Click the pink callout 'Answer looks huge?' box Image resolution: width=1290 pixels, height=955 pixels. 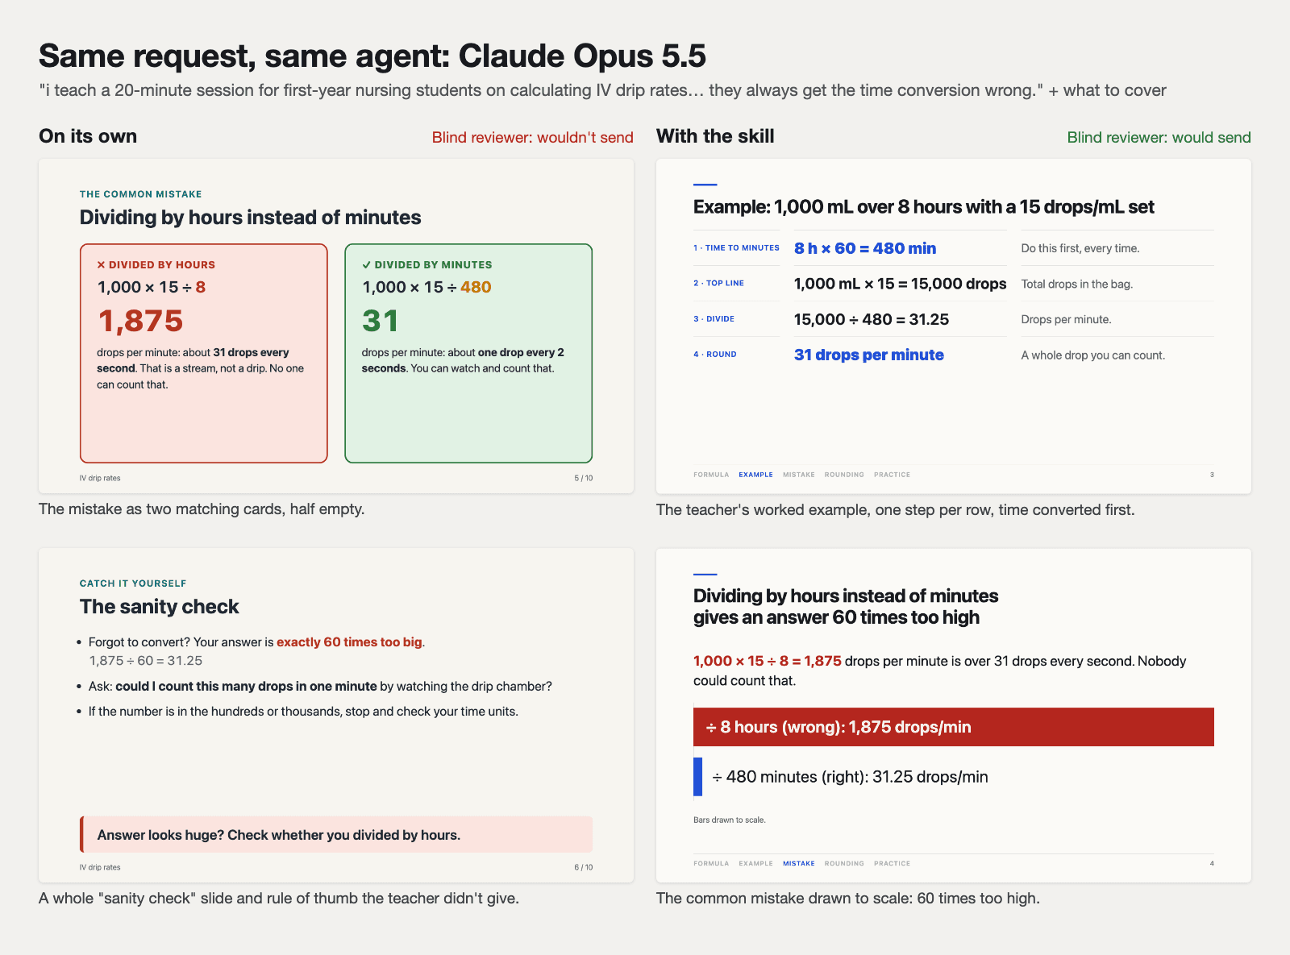[x=336, y=835]
